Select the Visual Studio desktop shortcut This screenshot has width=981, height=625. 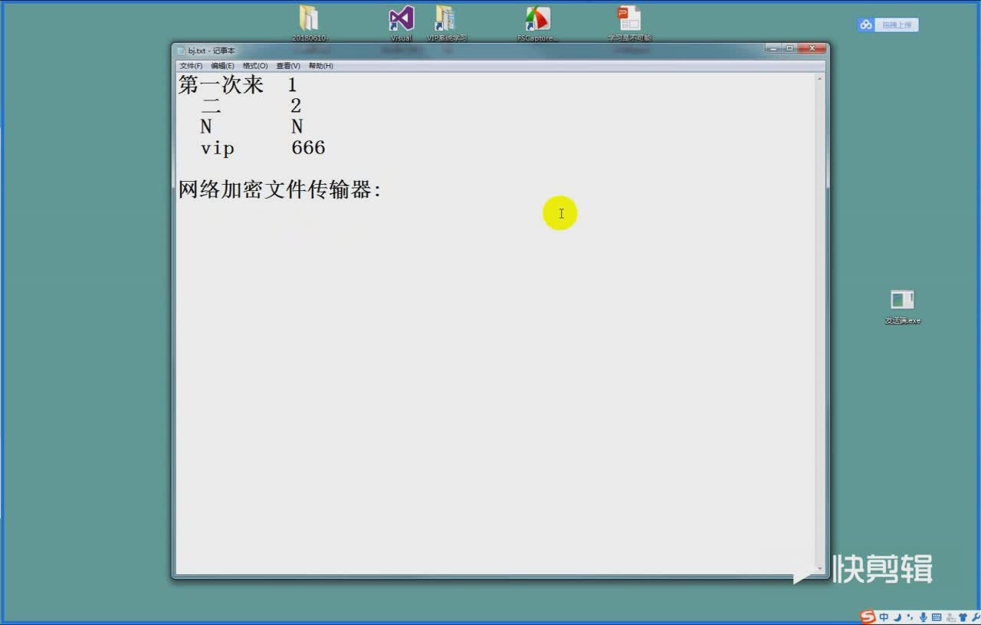[x=402, y=23]
